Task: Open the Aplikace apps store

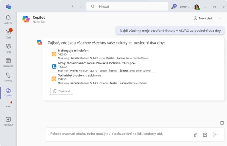Action: point(8,121)
